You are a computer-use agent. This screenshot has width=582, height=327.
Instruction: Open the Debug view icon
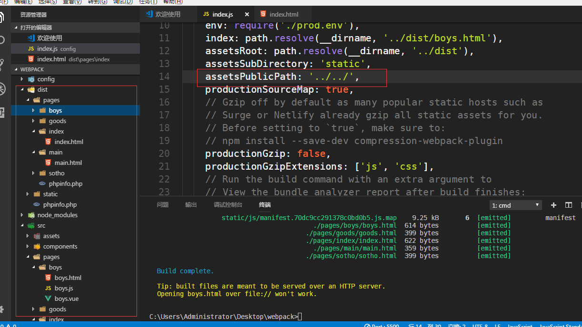[x=2, y=88]
